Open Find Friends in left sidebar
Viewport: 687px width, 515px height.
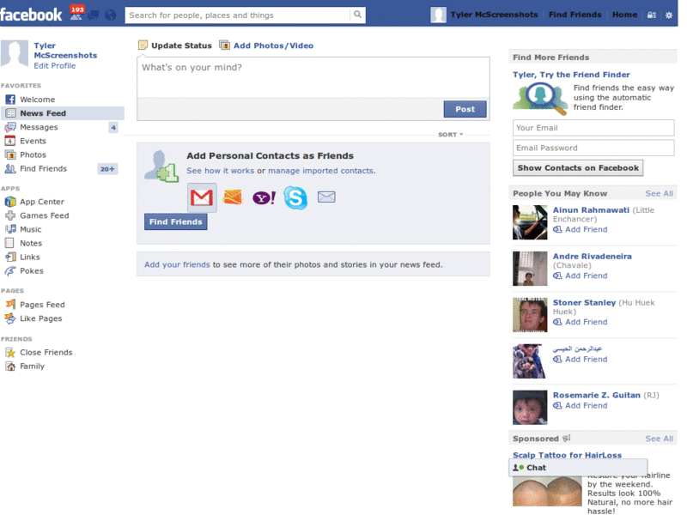coord(44,168)
